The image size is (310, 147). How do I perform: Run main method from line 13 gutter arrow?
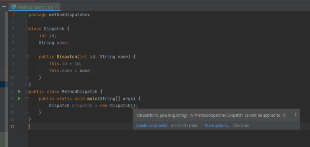click(x=19, y=99)
